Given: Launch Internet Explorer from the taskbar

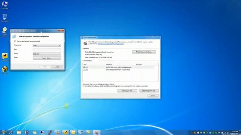Looking at the screenshot, I should [11, 132].
